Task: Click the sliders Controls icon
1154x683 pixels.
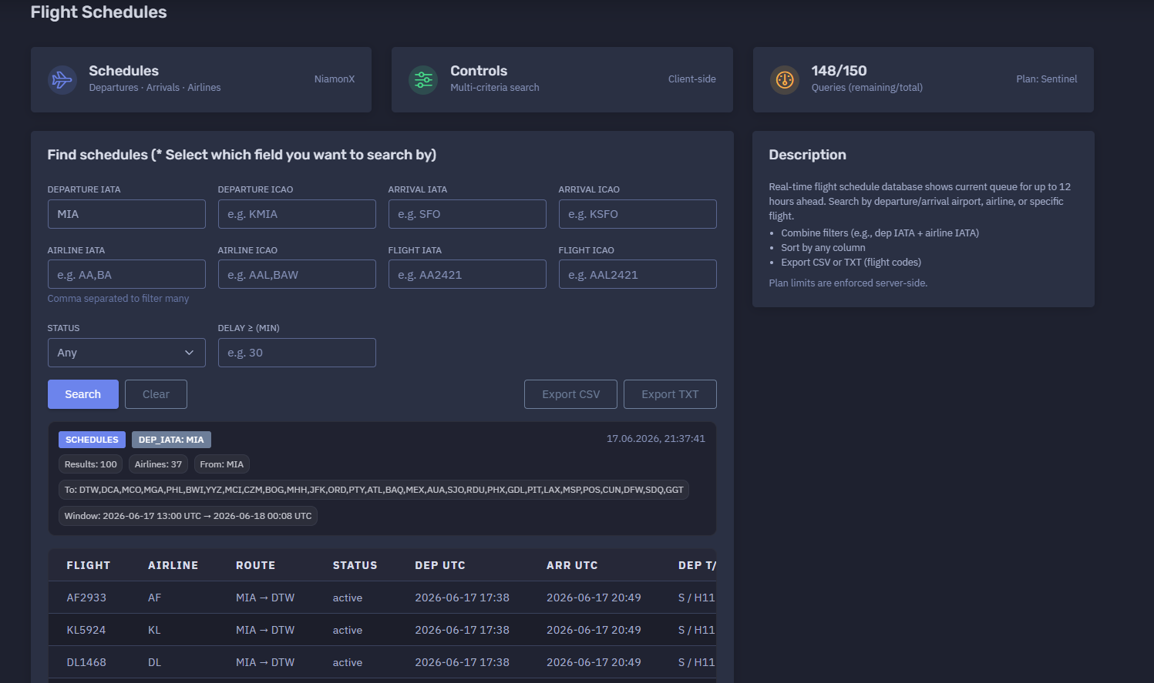Action: [x=423, y=79]
